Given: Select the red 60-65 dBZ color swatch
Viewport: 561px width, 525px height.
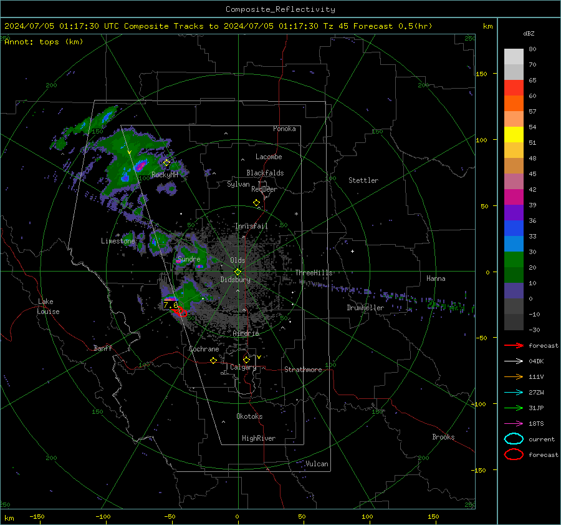Looking at the screenshot, I should pyautogui.click(x=514, y=88).
